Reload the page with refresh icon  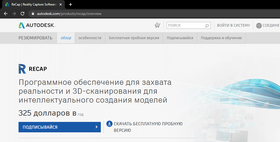tap(22, 14)
